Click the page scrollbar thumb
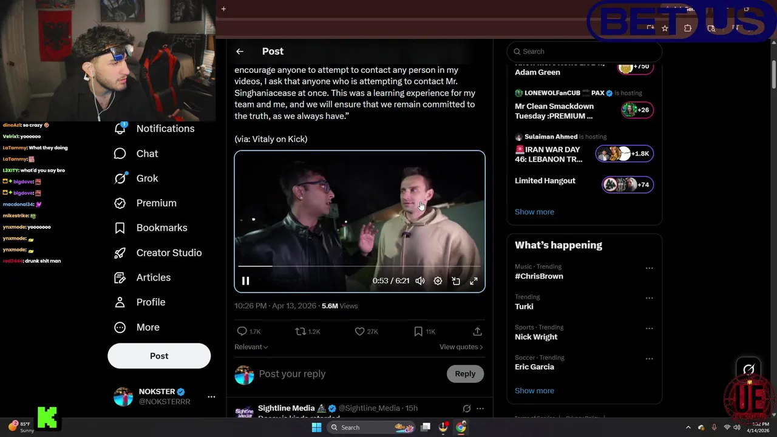777x437 pixels. [x=773, y=75]
